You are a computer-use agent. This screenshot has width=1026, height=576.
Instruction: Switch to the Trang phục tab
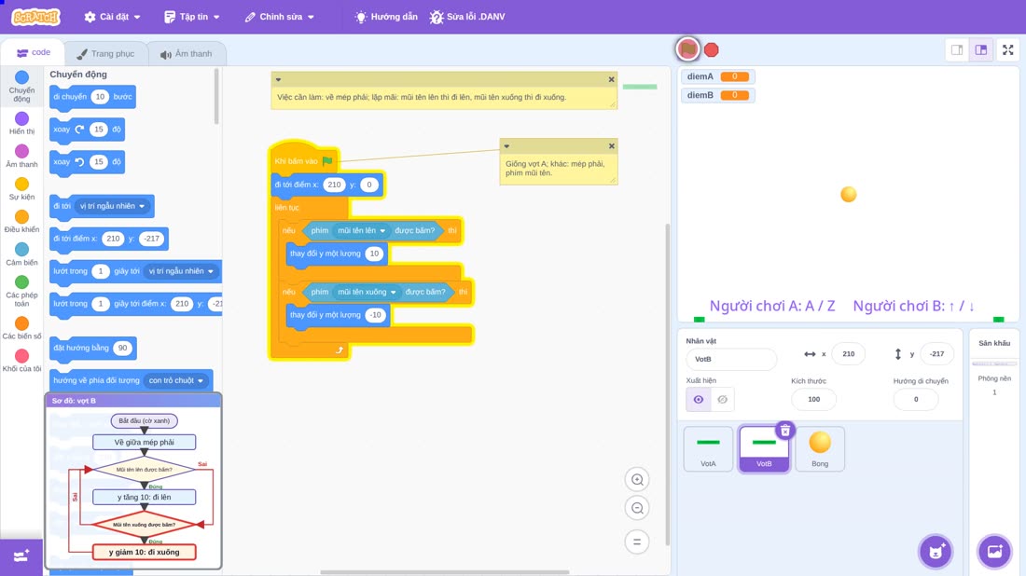(x=105, y=54)
